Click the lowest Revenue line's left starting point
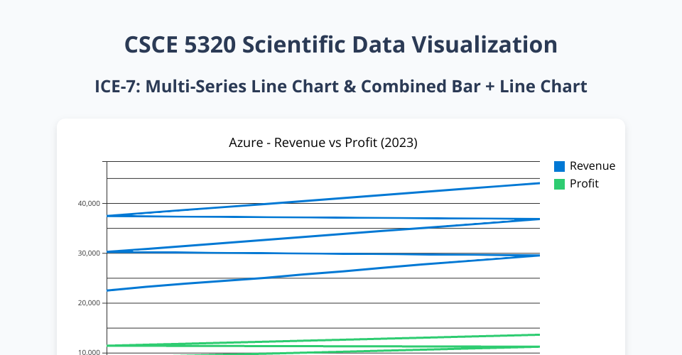 [x=107, y=290]
